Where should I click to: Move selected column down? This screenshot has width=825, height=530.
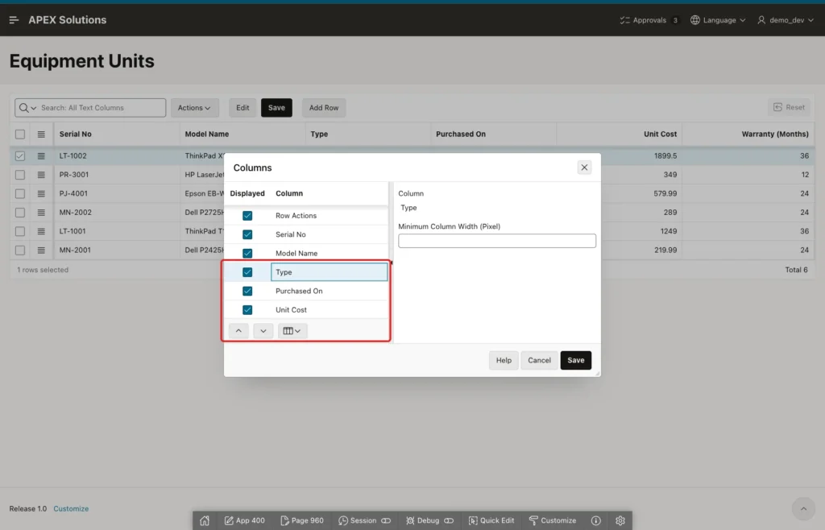tap(263, 331)
